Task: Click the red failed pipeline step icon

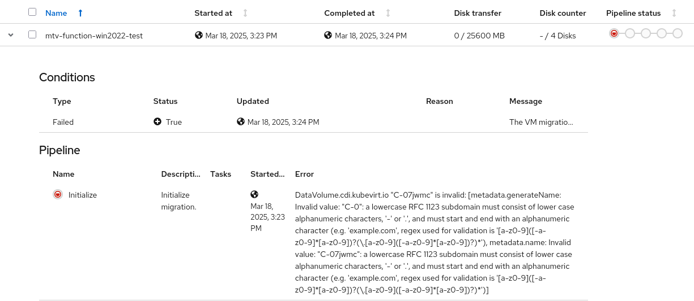Action: point(614,34)
